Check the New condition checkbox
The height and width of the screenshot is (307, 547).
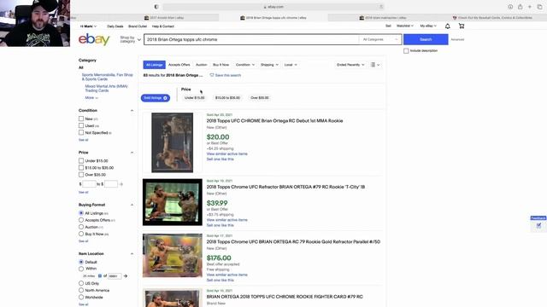(81, 119)
